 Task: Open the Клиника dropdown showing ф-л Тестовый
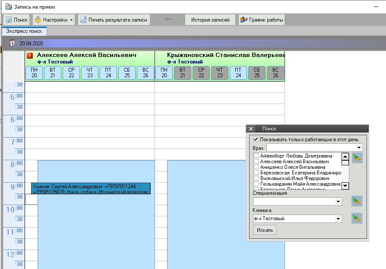click(339, 219)
